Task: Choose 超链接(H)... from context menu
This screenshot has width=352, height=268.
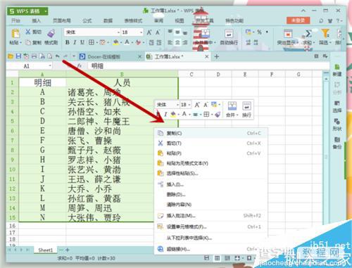Action: point(210,249)
